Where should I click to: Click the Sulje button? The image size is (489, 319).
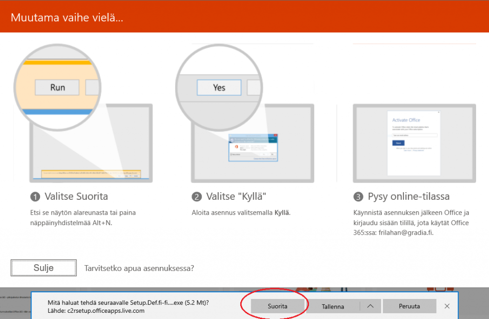point(43,268)
